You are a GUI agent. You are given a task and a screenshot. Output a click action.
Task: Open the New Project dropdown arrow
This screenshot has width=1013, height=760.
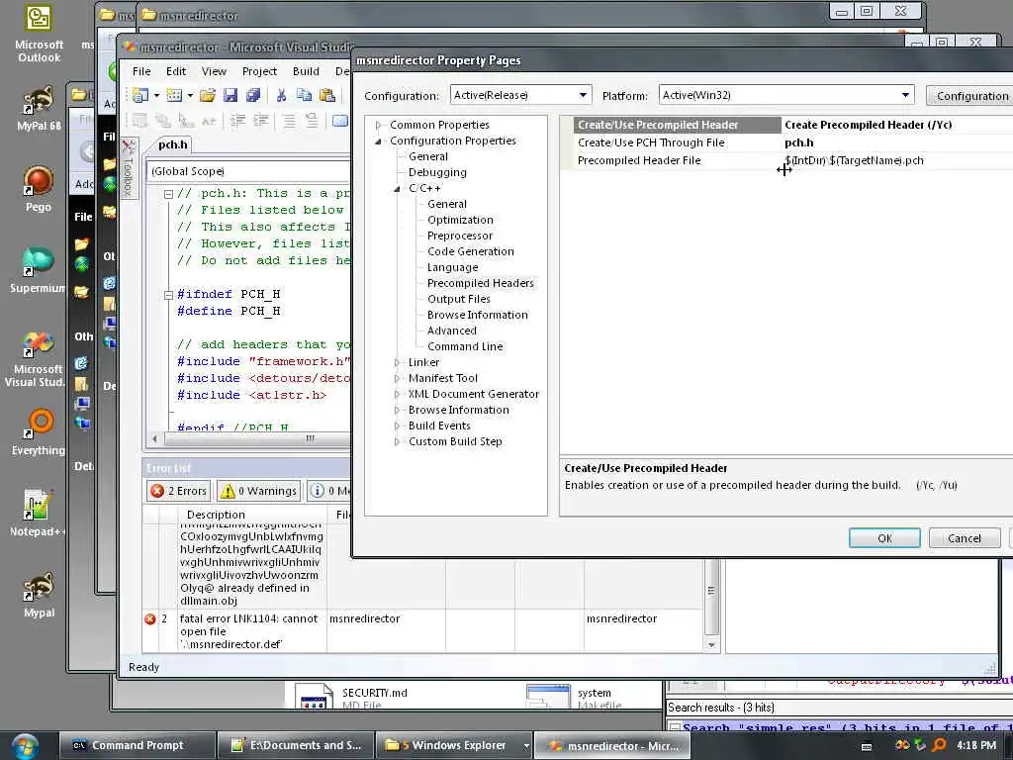pos(156,96)
